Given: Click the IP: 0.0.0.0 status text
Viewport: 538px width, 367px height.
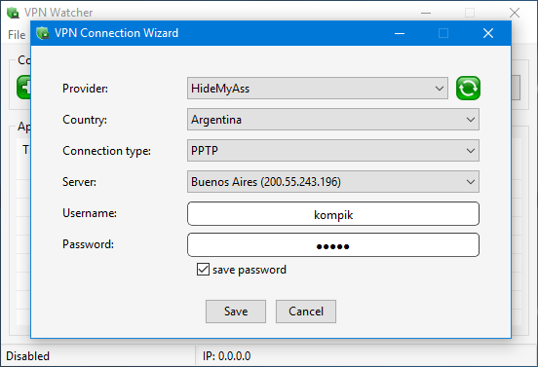Looking at the screenshot, I should (227, 356).
